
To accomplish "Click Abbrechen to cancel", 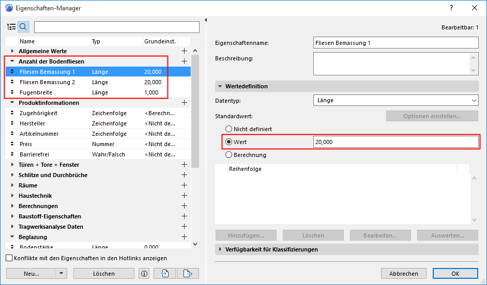I will coord(403,274).
